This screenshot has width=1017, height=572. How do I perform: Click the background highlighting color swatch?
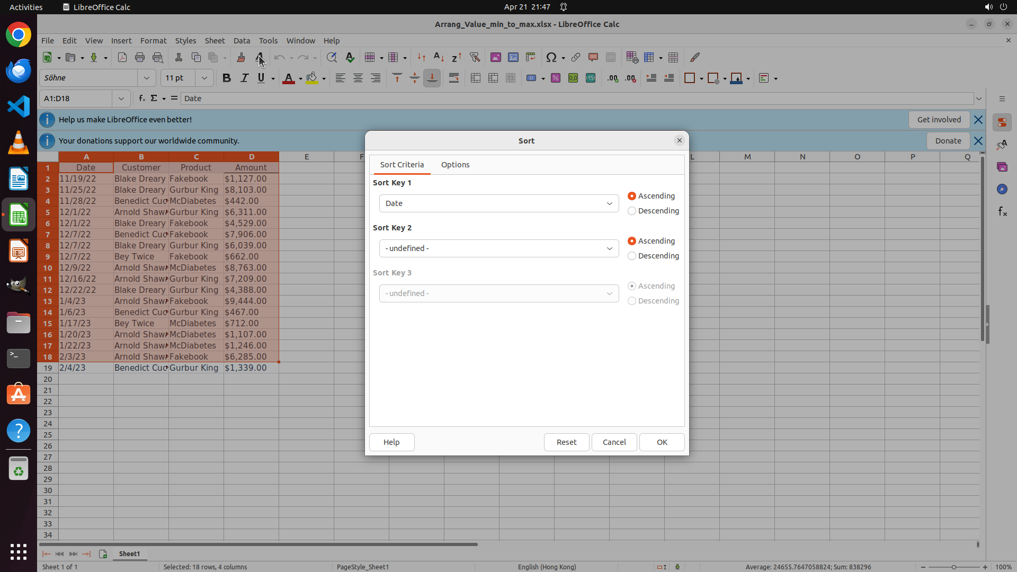[x=312, y=78]
